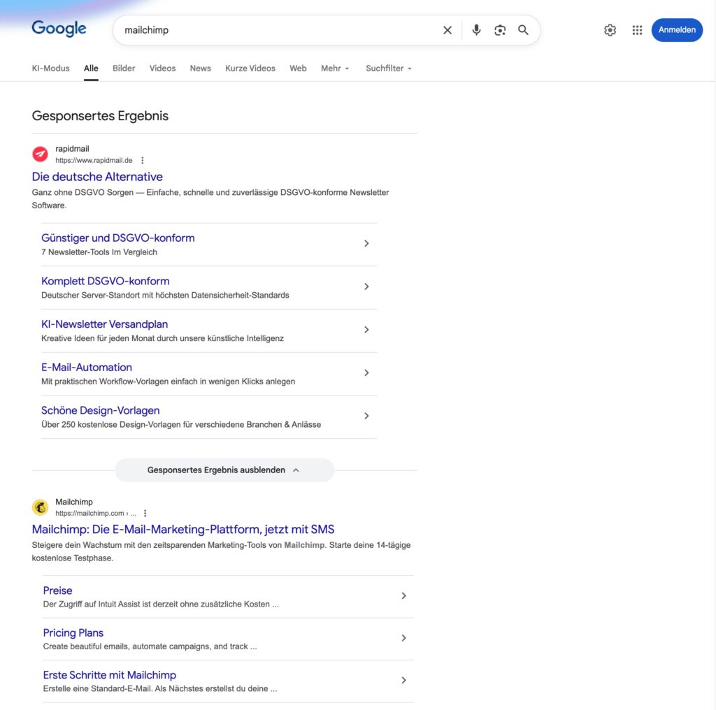716x710 pixels.
Task: Open the Suchfilter dropdown
Action: point(388,68)
